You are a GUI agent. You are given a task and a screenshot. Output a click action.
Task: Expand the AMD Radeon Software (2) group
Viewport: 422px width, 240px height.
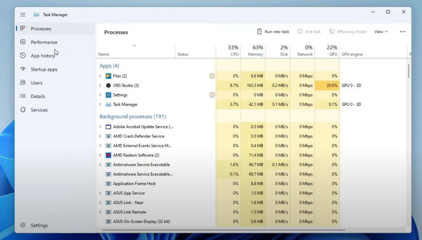[x=100, y=155]
